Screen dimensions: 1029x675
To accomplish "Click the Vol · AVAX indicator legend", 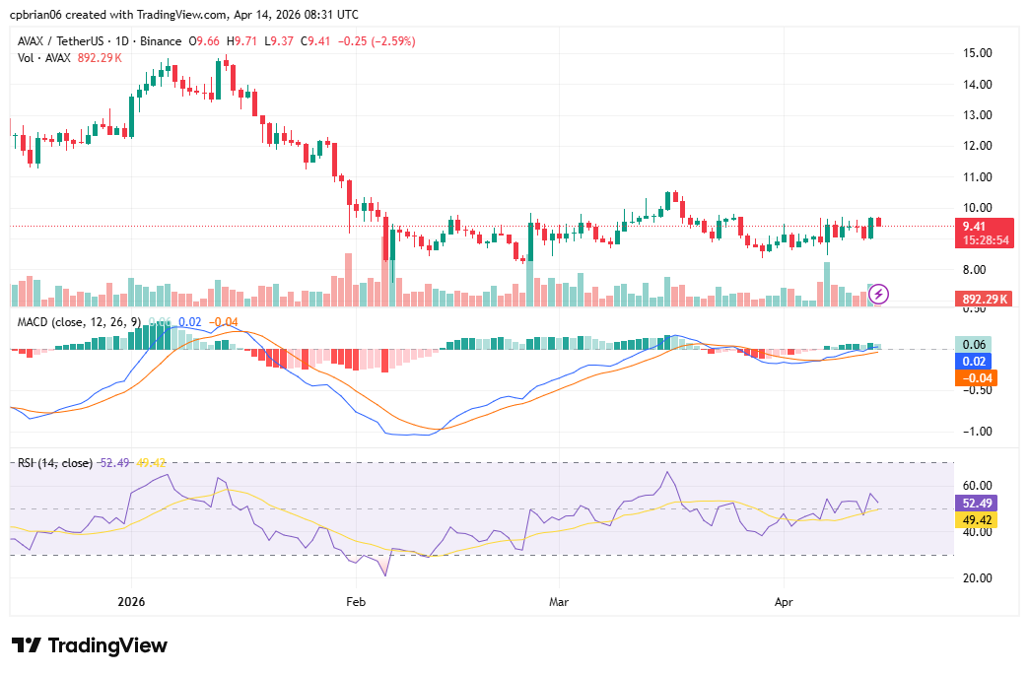I will (x=44, y=58).
